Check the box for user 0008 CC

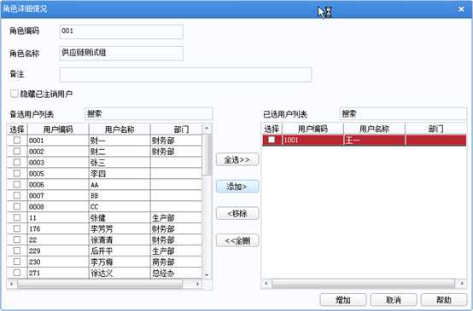(x=17, y=206)
